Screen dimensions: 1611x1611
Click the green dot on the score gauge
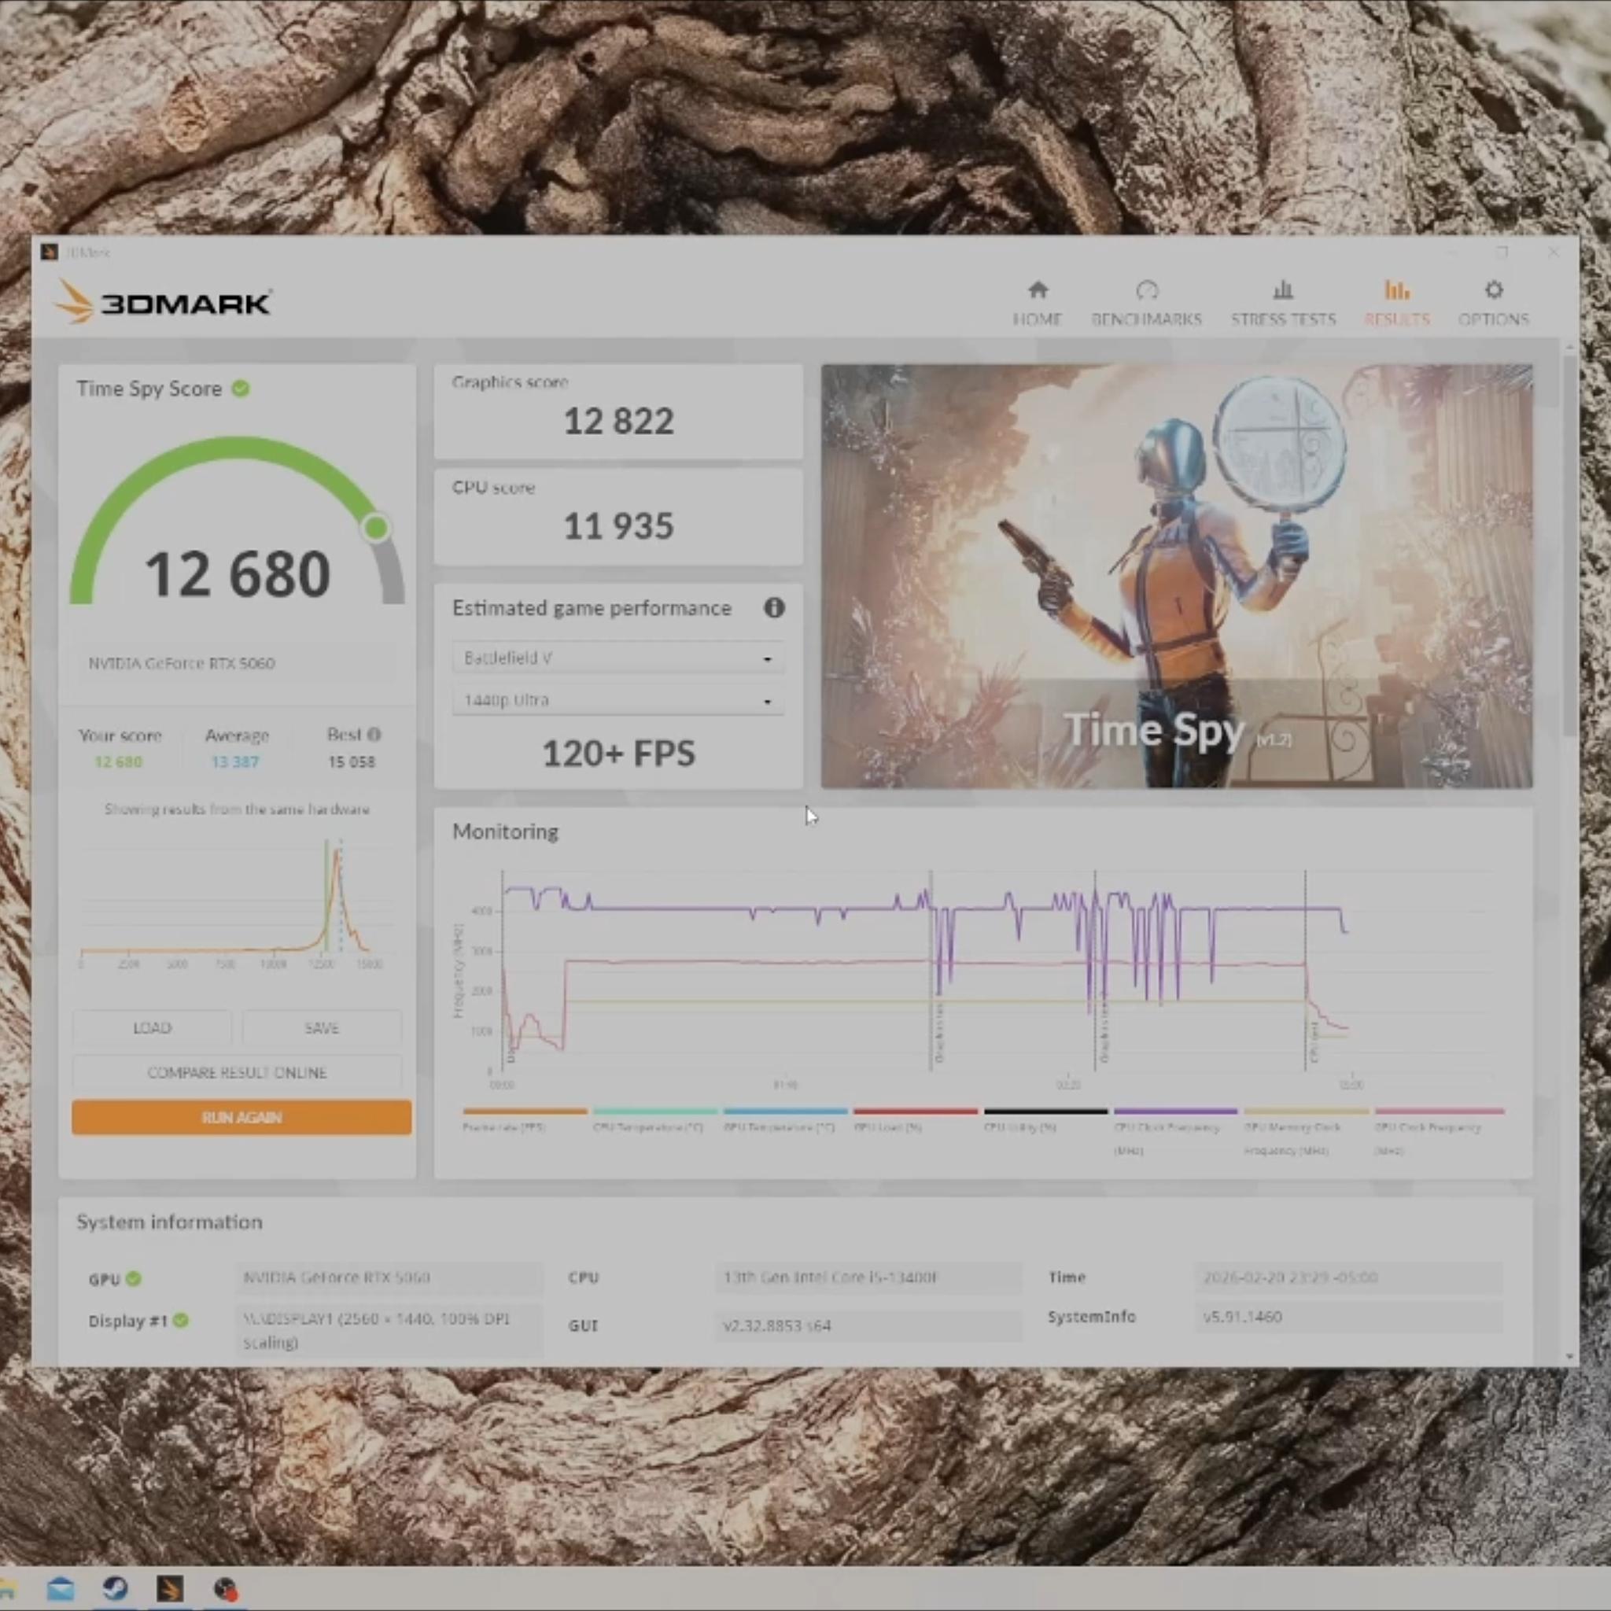tap(376, 527)
